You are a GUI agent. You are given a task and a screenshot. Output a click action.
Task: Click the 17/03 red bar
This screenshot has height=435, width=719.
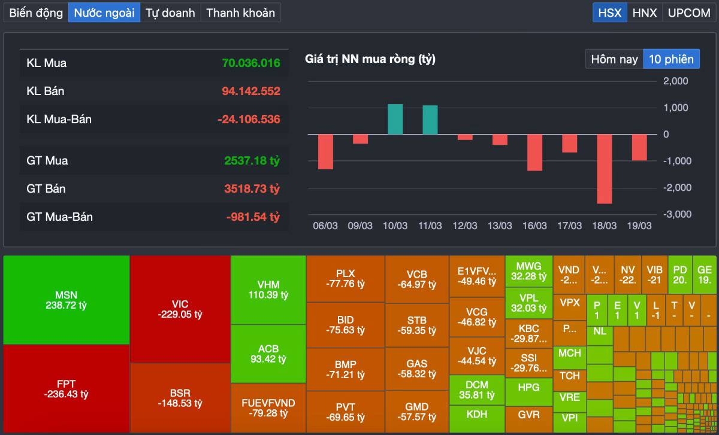tap(569, 144)
